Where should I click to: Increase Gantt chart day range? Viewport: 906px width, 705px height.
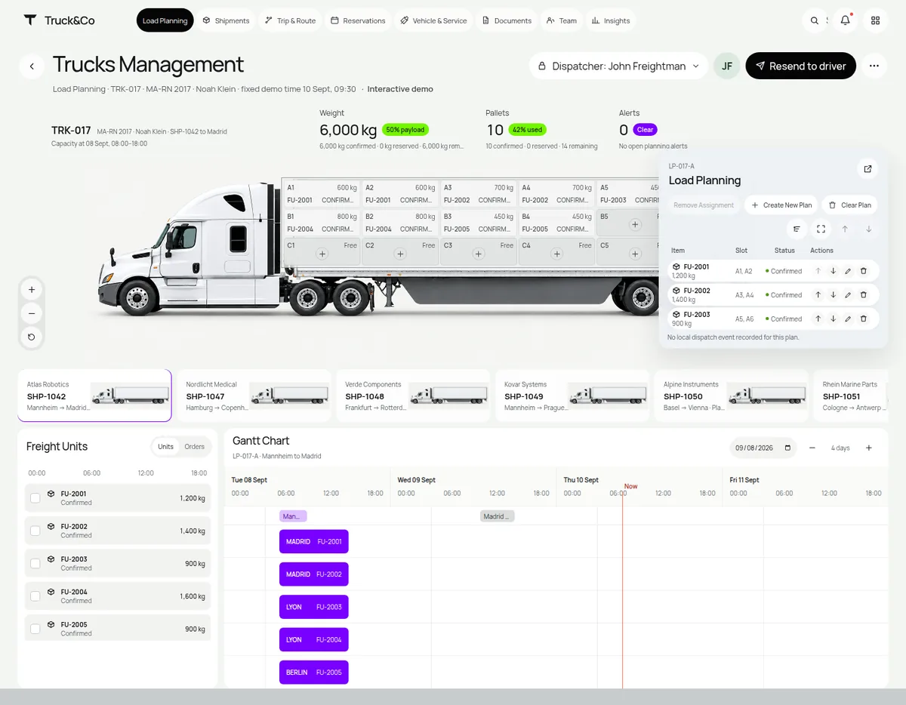(x=869, y=448)
